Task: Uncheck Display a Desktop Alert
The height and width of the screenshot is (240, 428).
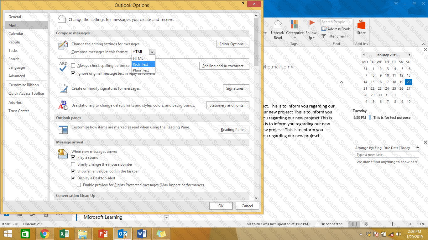Action: pyautogui.click(x=73, y=178)
